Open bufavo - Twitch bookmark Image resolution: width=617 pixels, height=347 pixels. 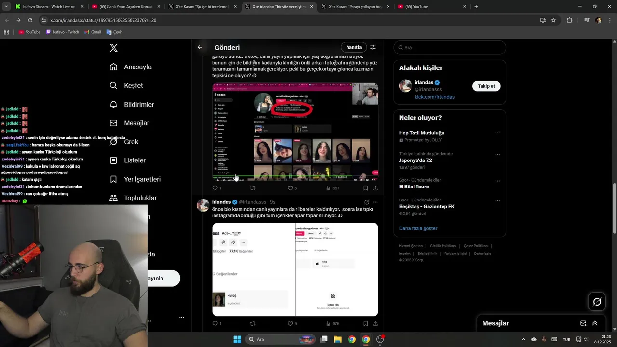[62, 32]
